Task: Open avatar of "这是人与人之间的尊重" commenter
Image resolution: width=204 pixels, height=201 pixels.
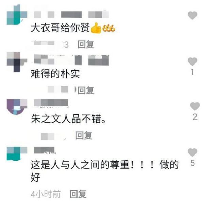Action: point(17,153)
